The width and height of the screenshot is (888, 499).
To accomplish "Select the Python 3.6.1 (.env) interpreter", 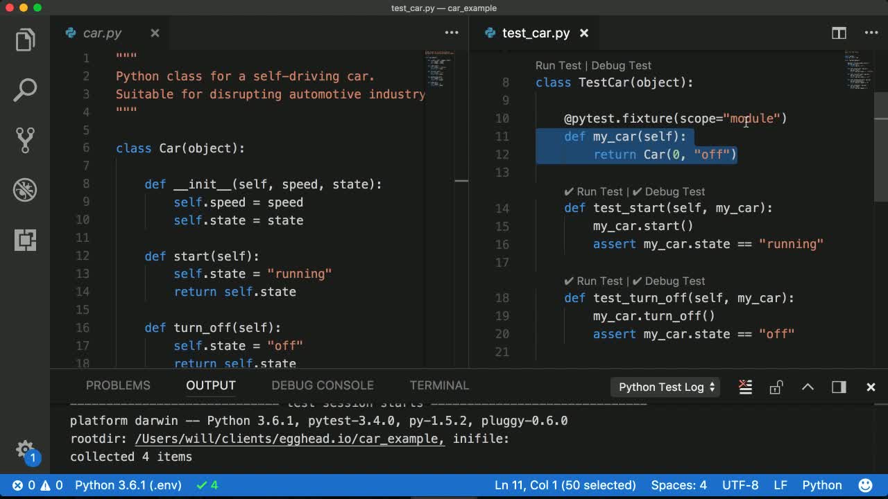I will tap(128, 485).
